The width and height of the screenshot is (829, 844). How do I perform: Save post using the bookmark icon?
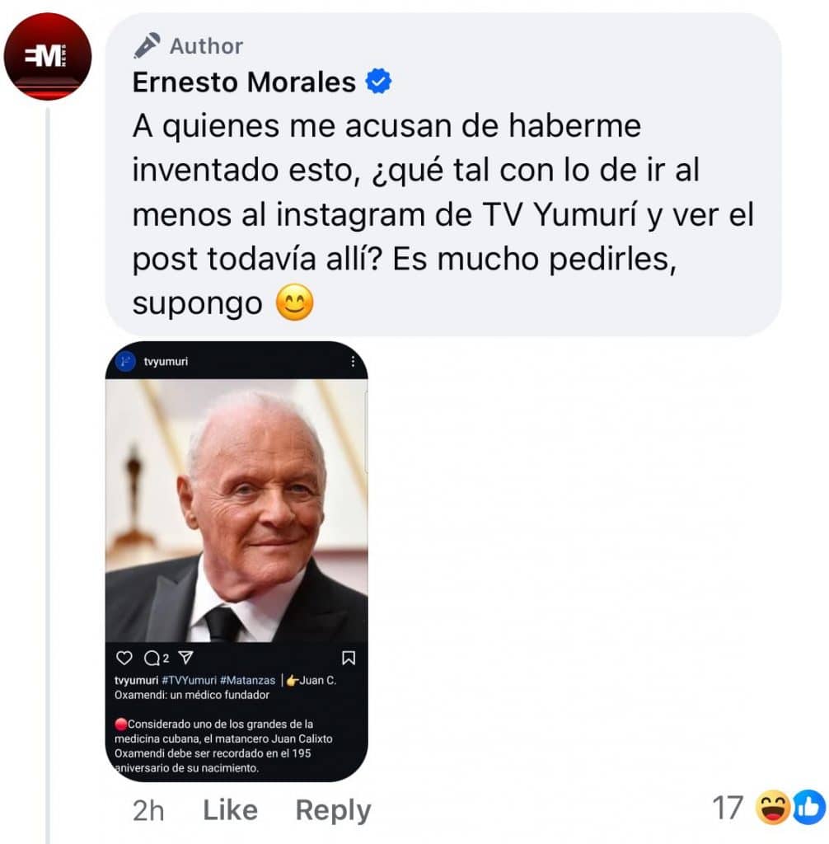tap(349, 658)
